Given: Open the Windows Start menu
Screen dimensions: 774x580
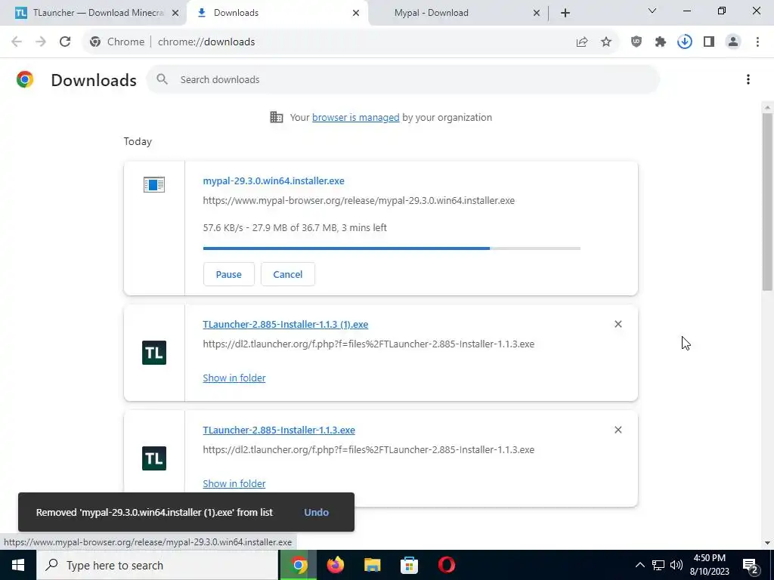Looking at the screenshot, I should [x=18, y=565].
